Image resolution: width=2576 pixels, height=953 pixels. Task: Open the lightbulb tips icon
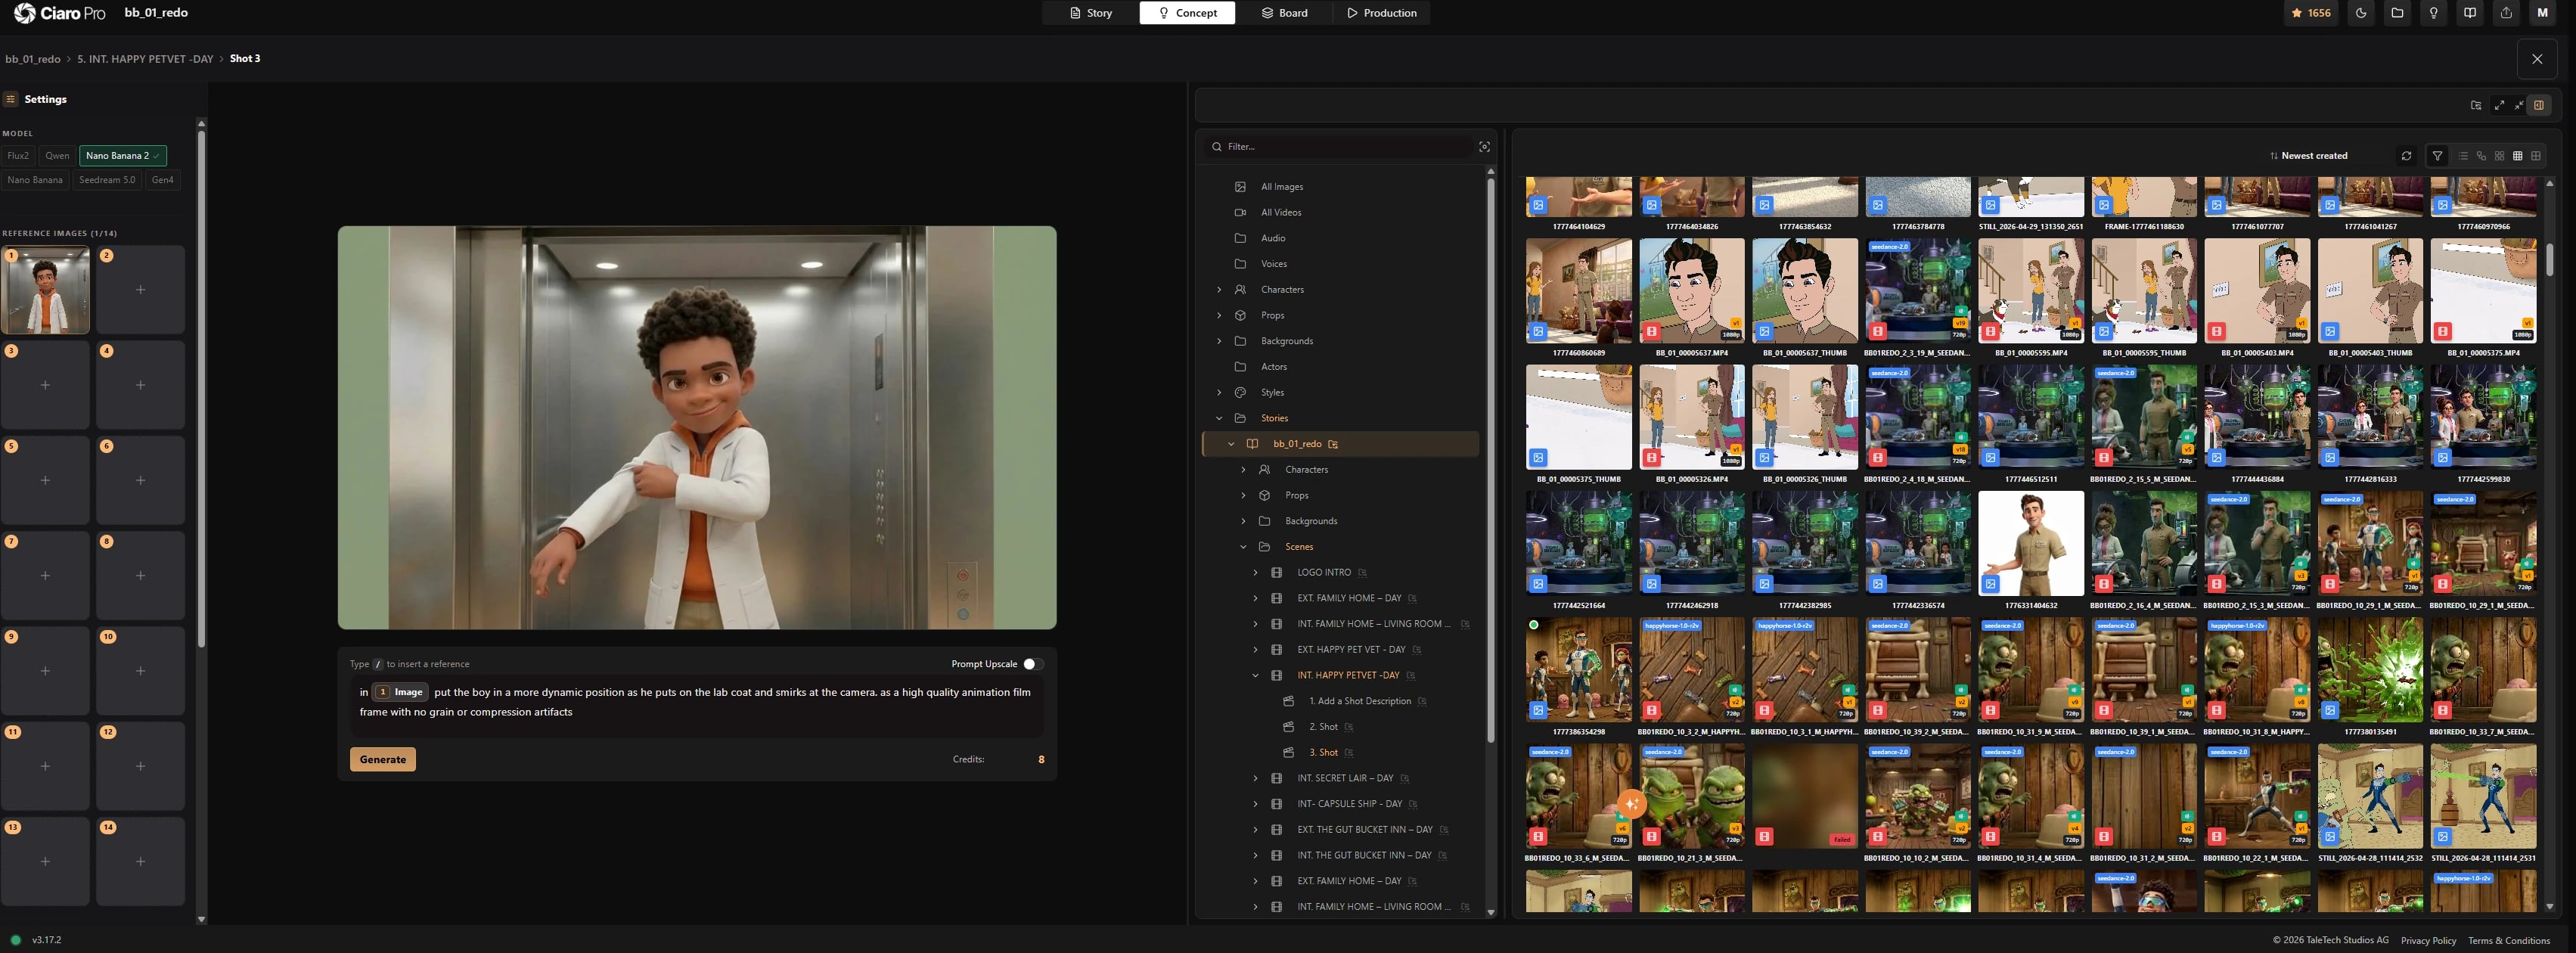coord(2434,13)
